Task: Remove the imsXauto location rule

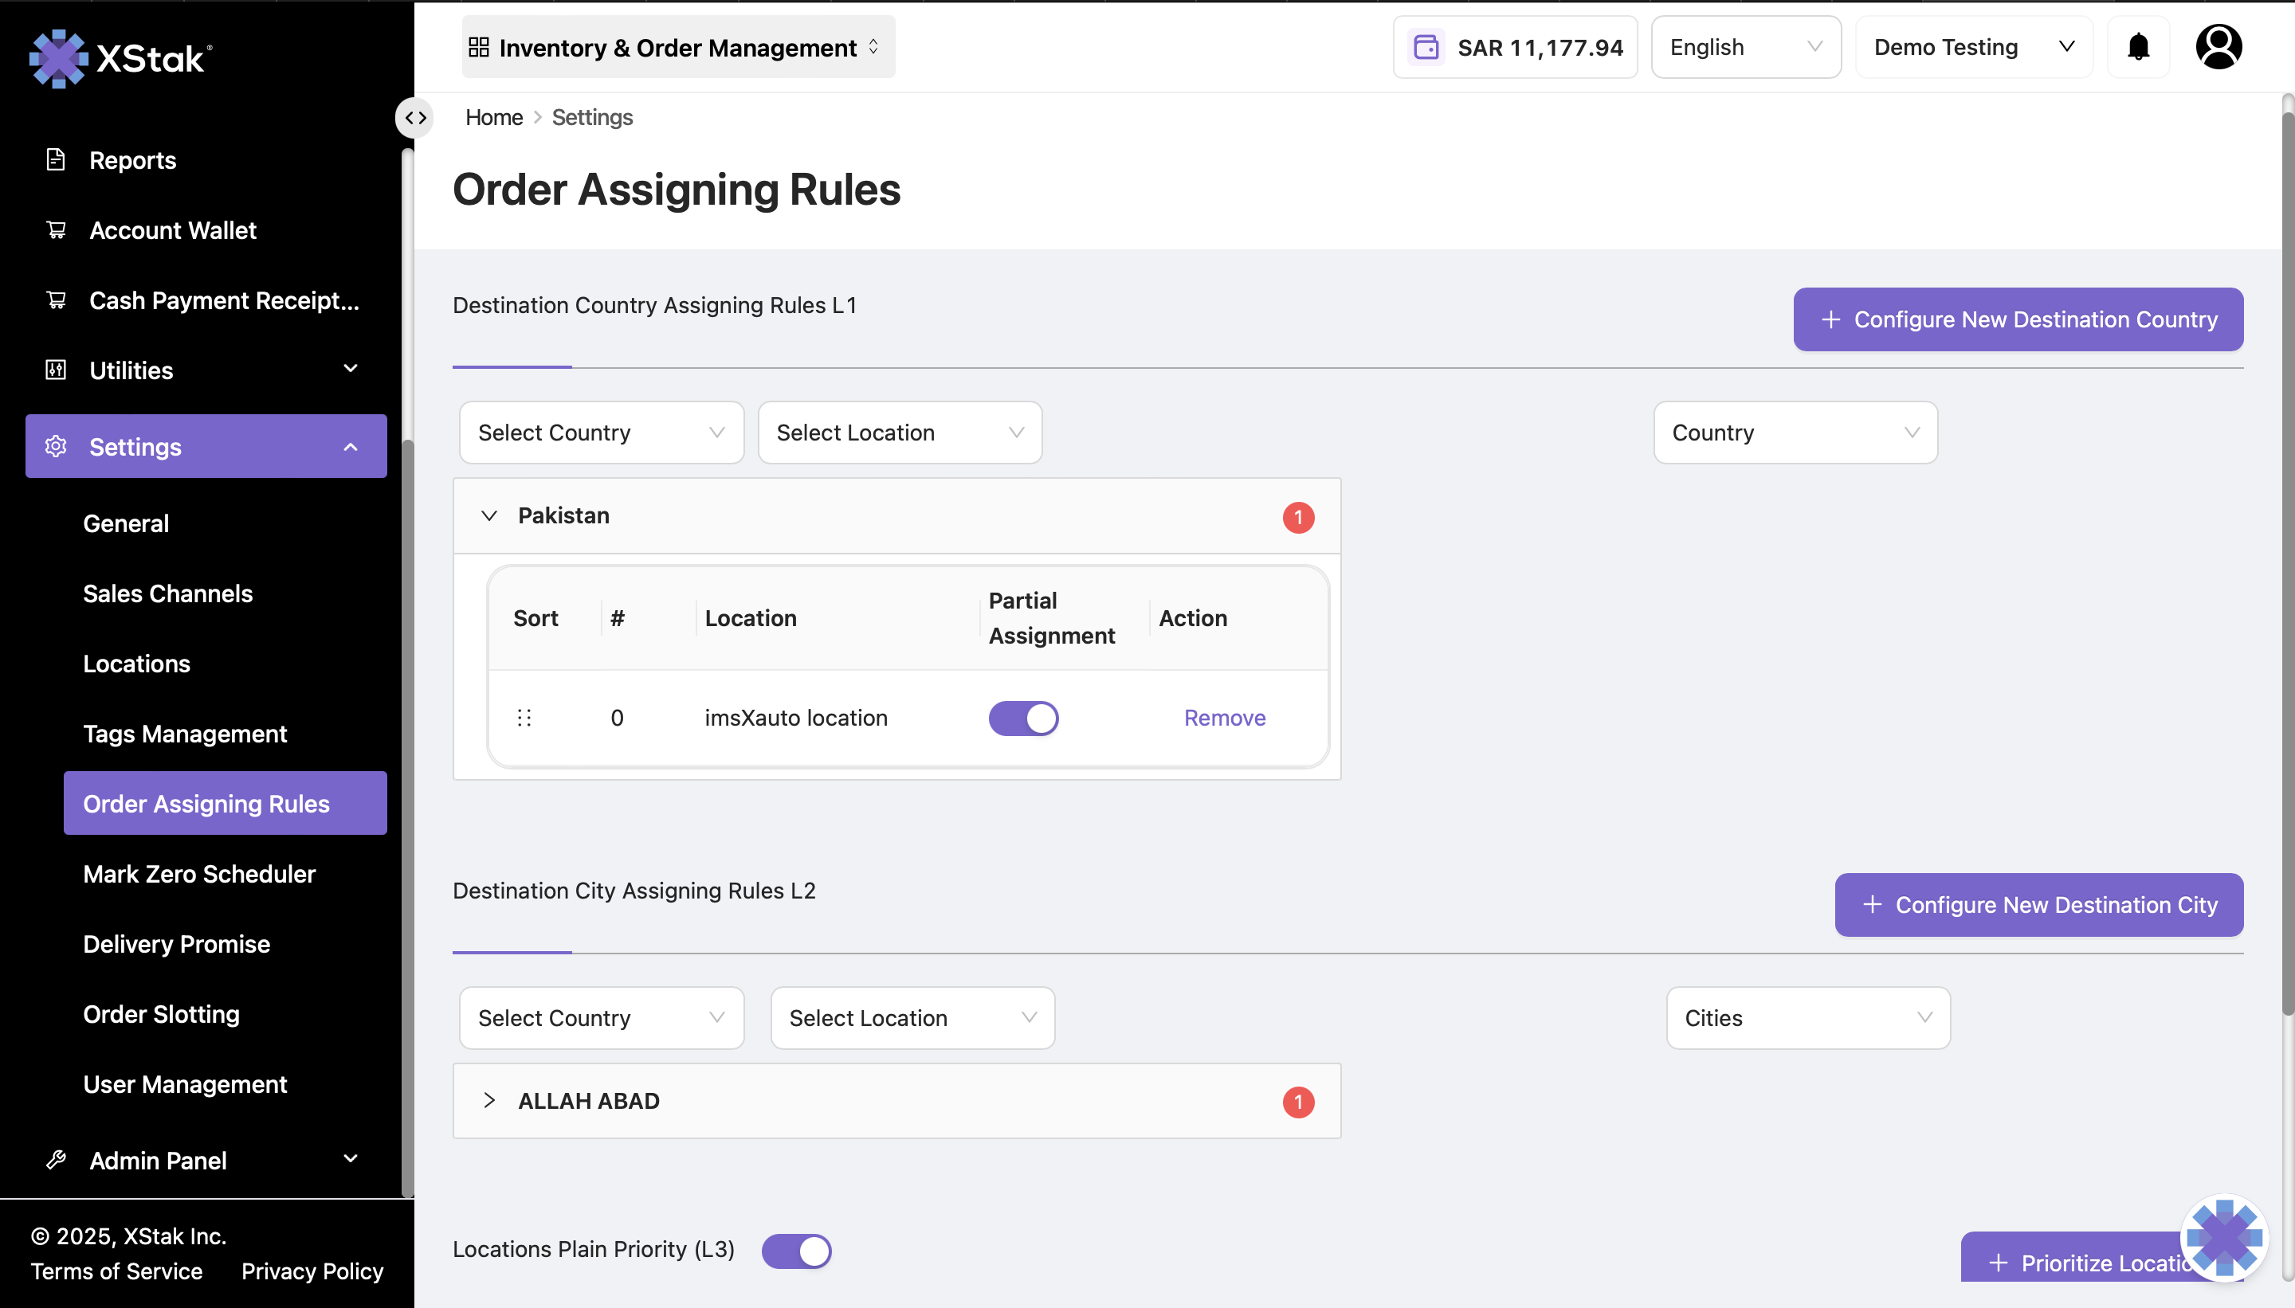Action: tap(1224, 718)
